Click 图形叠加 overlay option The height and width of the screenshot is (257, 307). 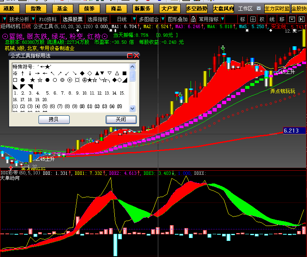click(x=178, y=19)
